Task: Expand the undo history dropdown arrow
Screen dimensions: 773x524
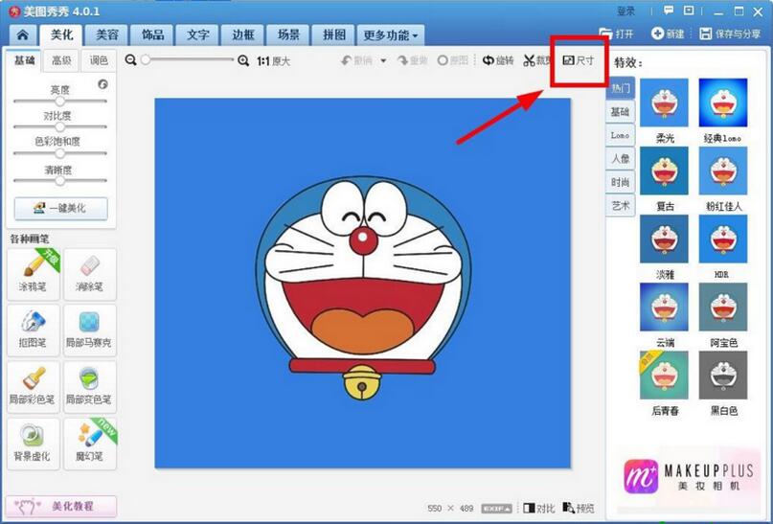Action: 383,60
